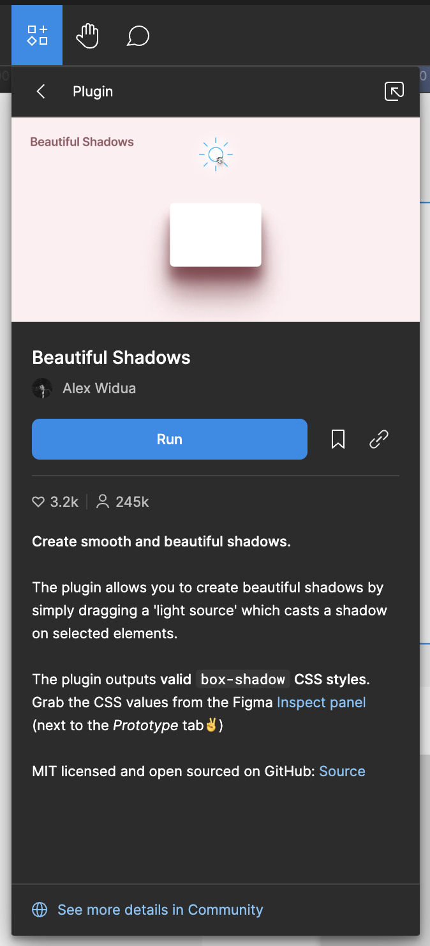This screenshot has width=430, height=946.
Task: Pop out the plugin panel window
Action: tap(394, 91)
